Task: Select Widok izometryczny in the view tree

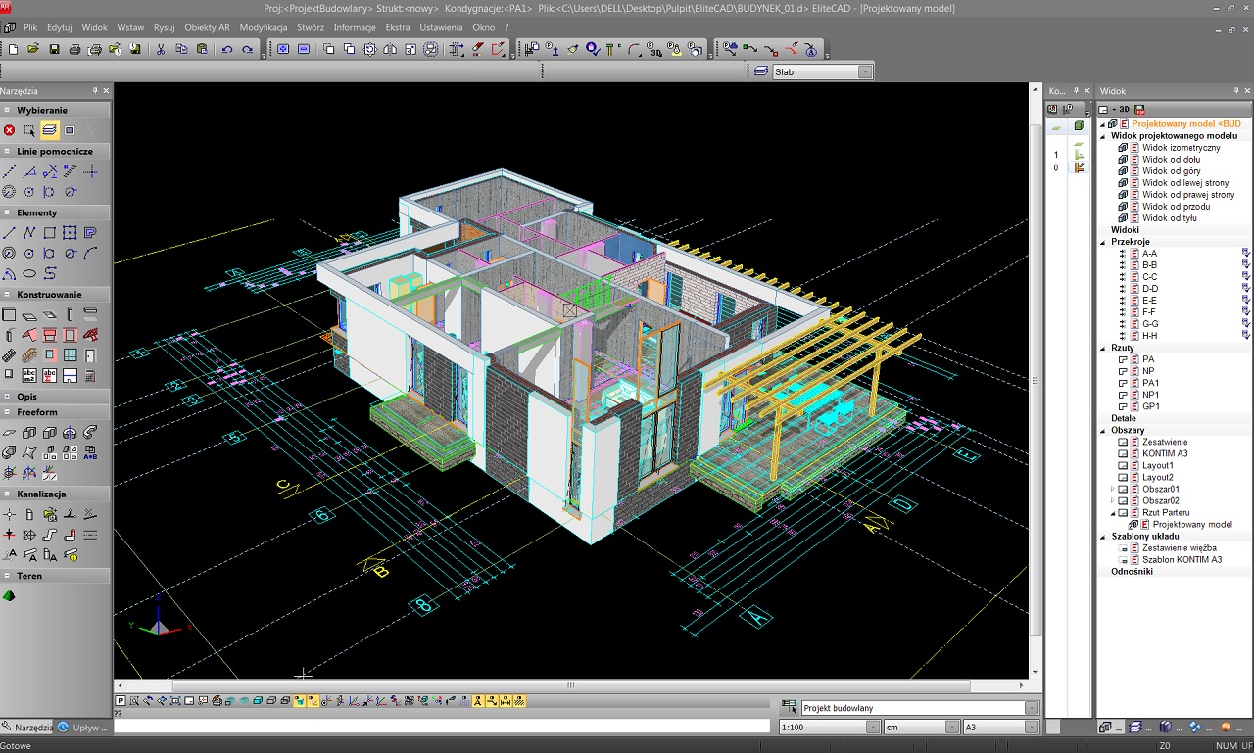Action: tap(1181, 148)
